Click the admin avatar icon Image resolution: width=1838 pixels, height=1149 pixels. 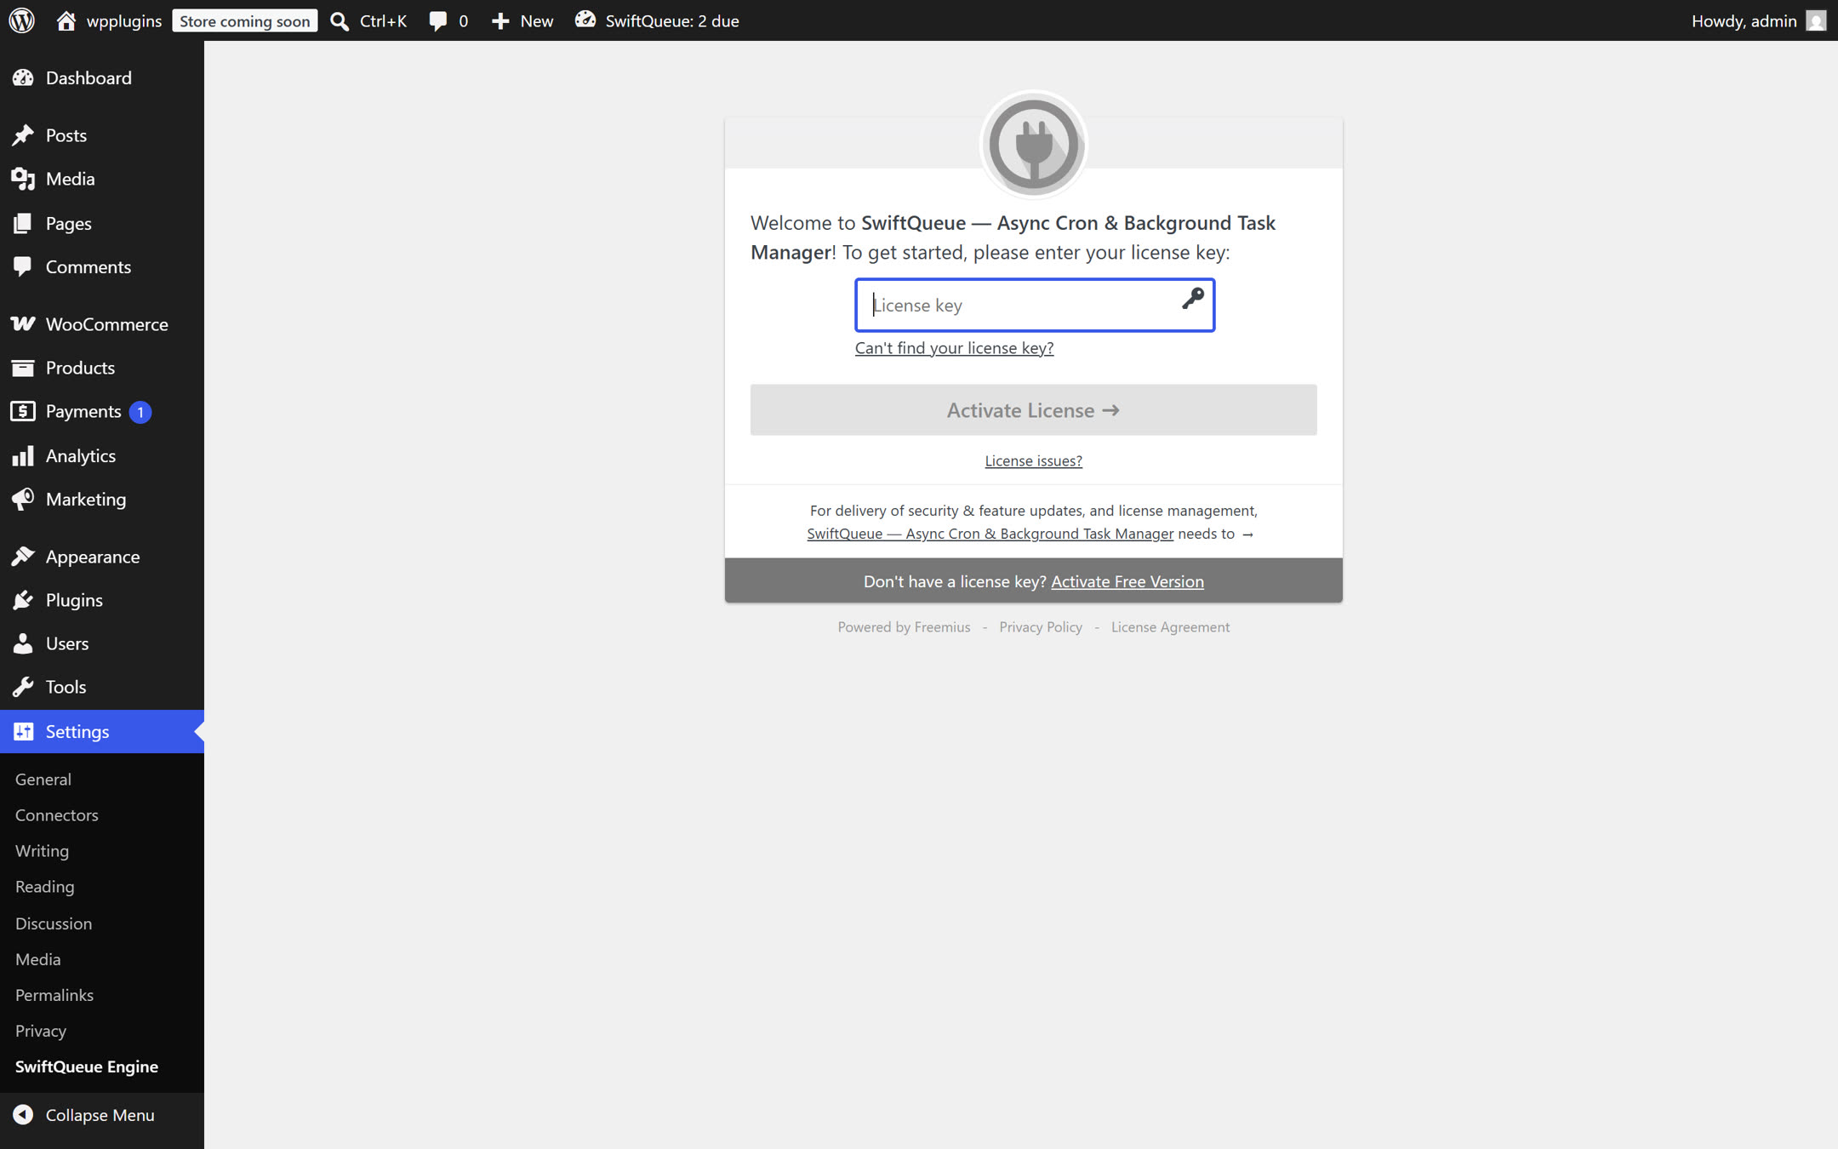(1816, 20)
